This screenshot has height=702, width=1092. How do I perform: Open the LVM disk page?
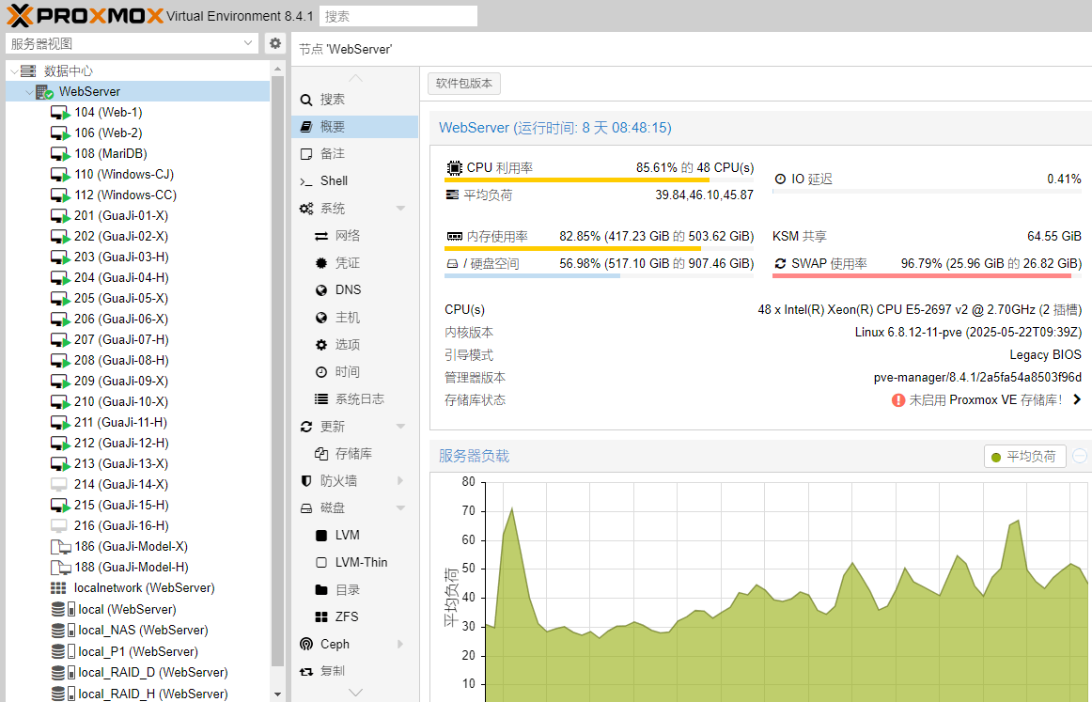pos(354,536)
